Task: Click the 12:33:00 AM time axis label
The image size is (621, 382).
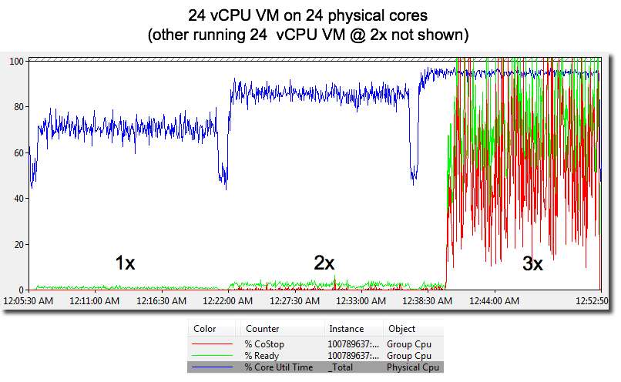Action: pyautogui.click(x=361, y=301)
